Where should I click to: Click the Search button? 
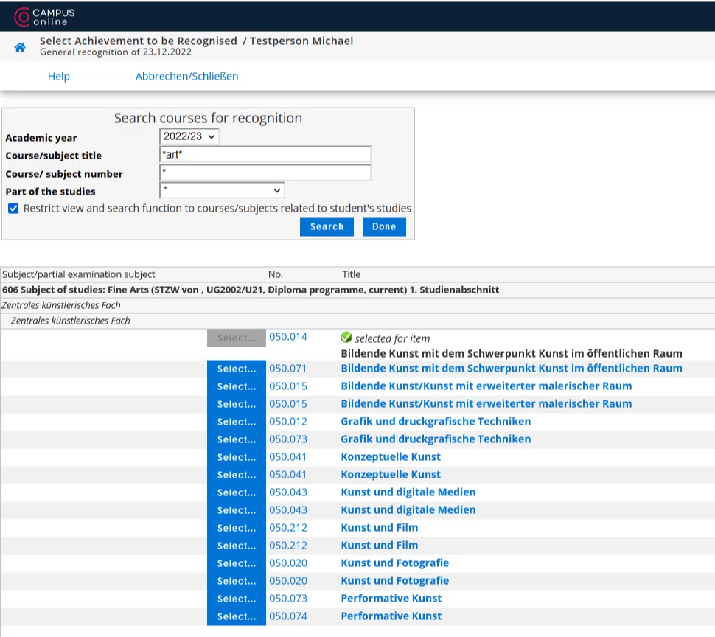pyautogui.click(x=327, y=226)
